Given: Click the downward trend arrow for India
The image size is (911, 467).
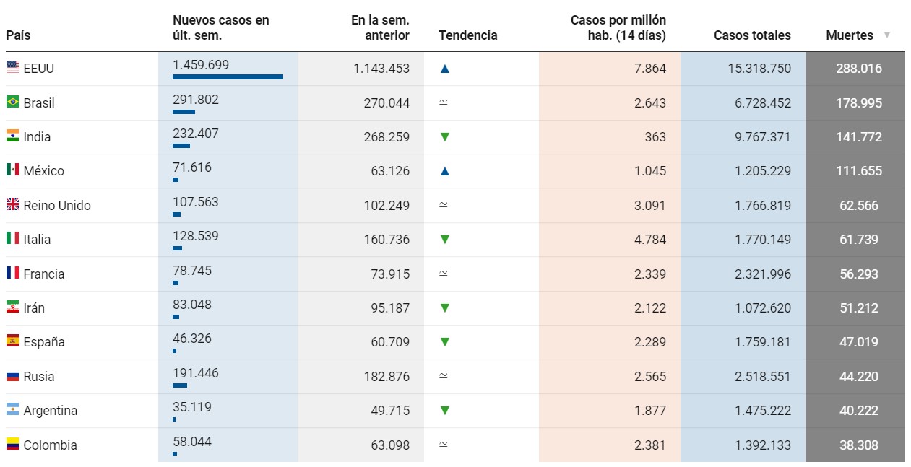Looking at the screenshot, I should (x=445, y=137).
